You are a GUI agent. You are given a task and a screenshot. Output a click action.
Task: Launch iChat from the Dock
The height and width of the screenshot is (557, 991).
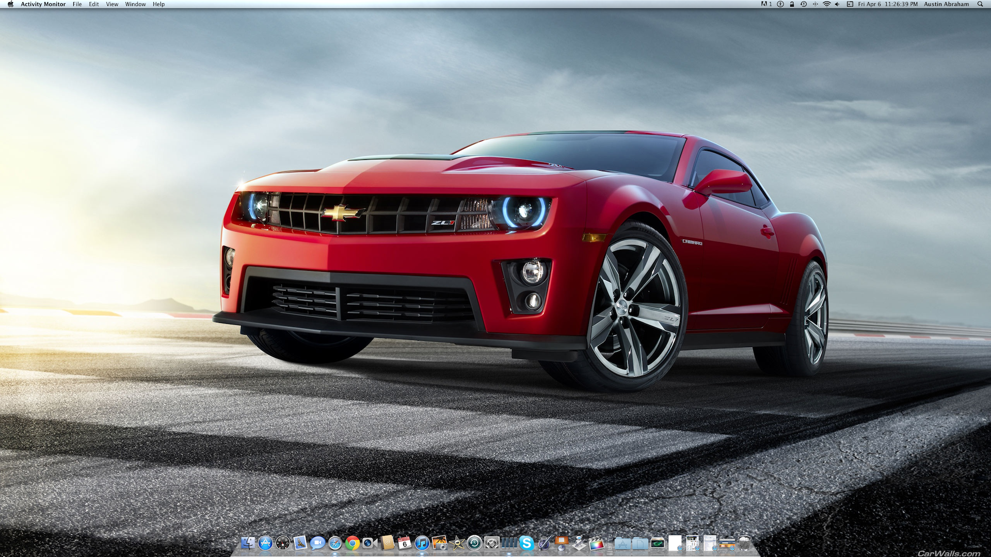pyautogui.click(x=317, y=543)
